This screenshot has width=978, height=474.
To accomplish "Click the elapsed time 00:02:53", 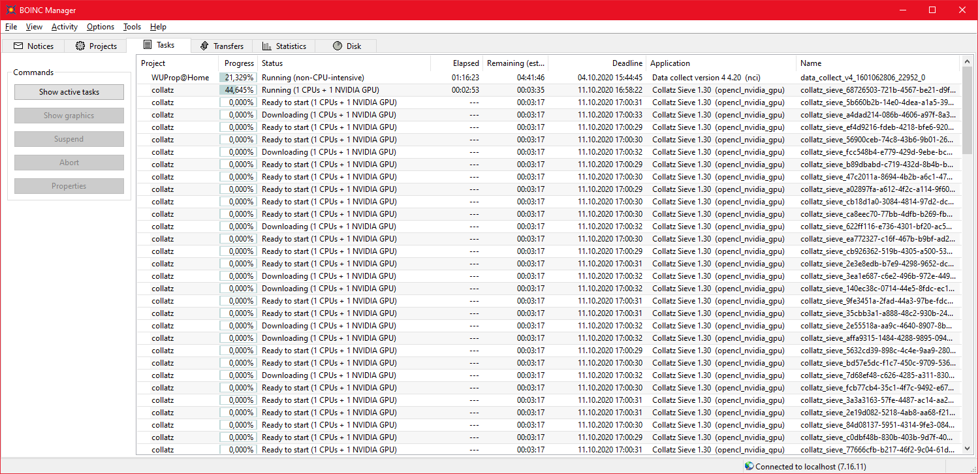I will tap(465, 90).
